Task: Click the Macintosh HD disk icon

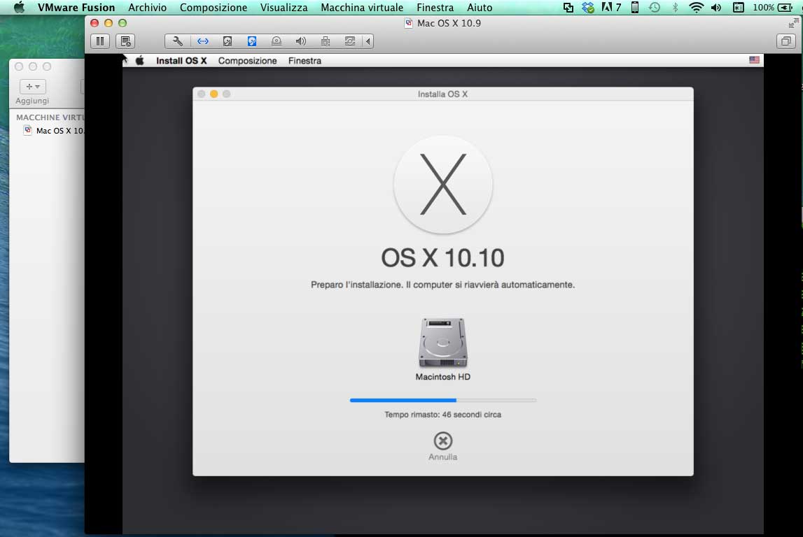Action: pyautogui.click(x=442, y=343)
